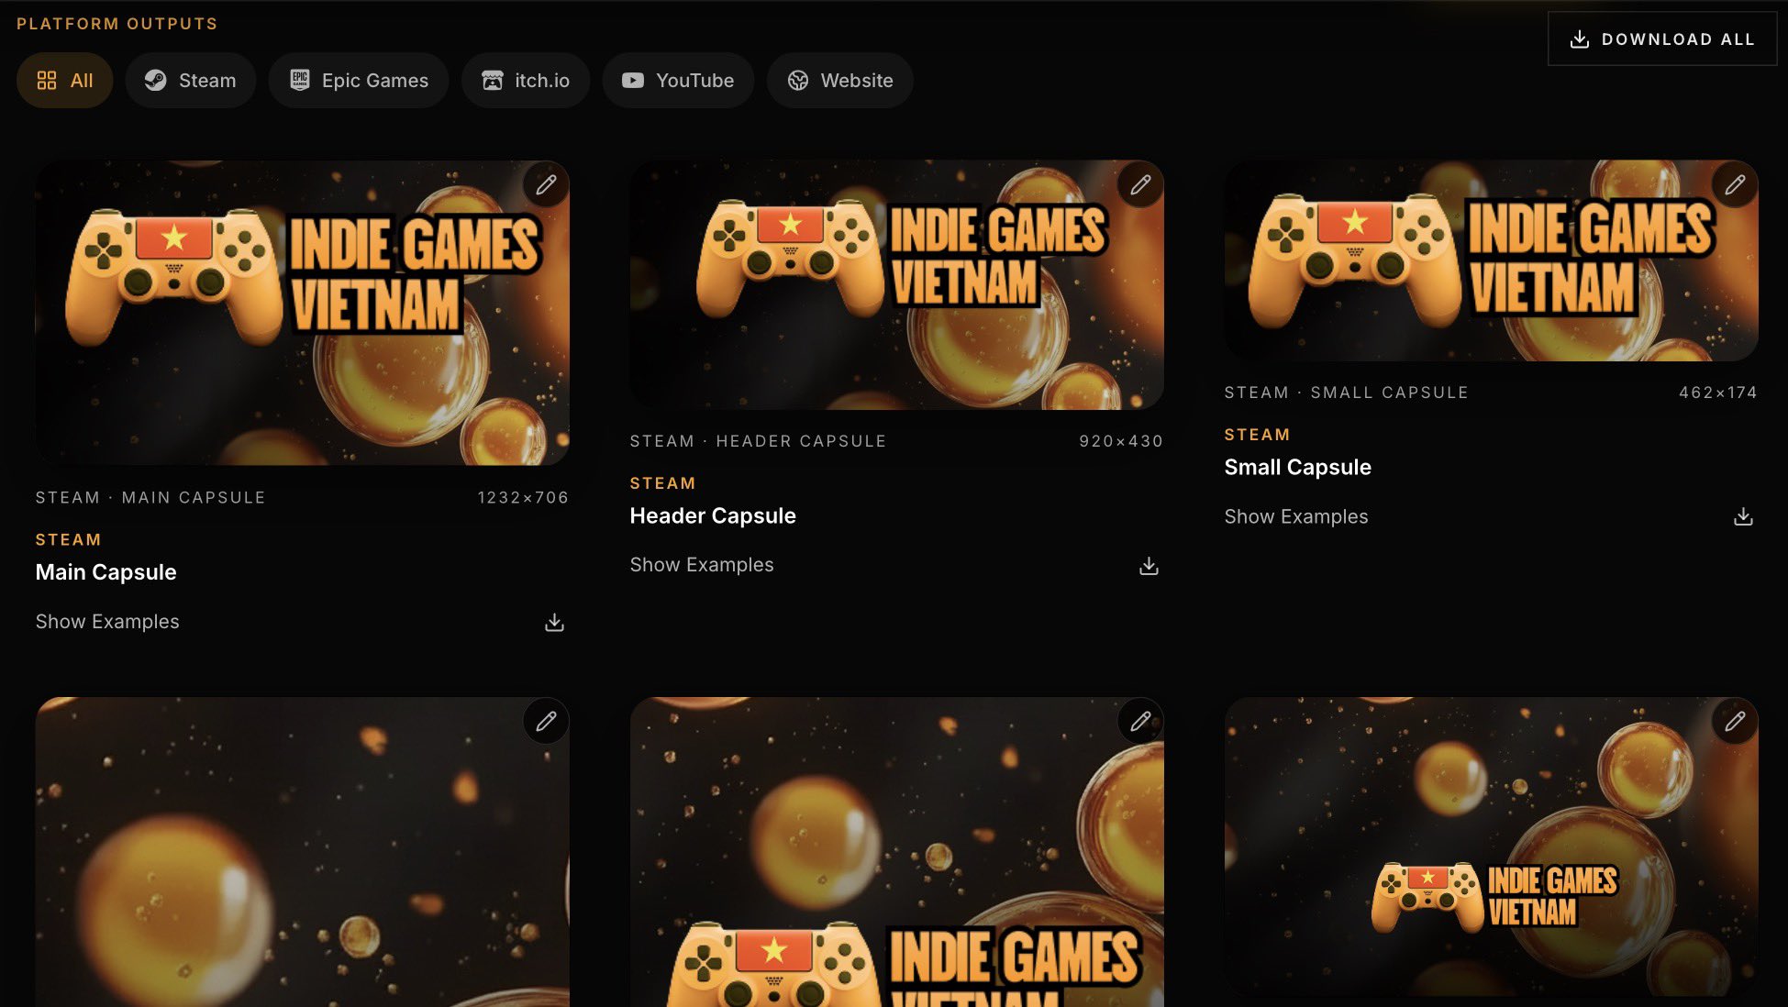Click the 'STEAM · HEADER CAPSULE' caption
This screenshot has height=1007, width=1788.
tap(758, 441)
